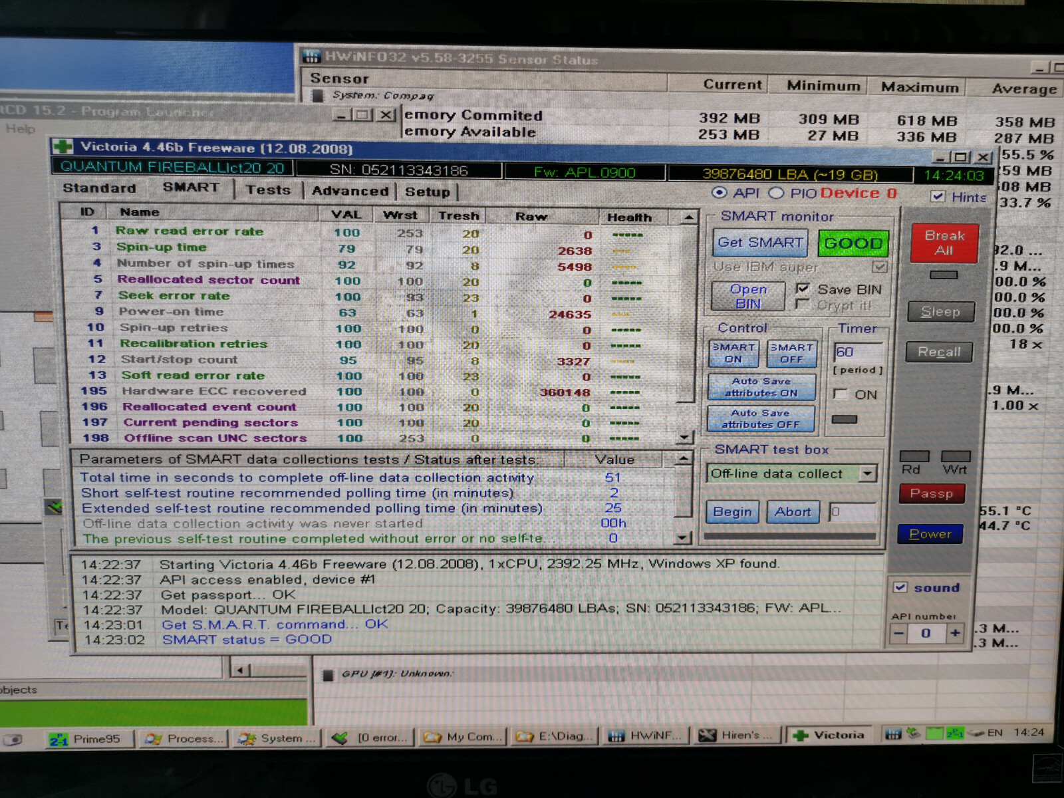Uncheck the Save BIN checkbox
Screen dimensions: 1064x798
(803, 289)
